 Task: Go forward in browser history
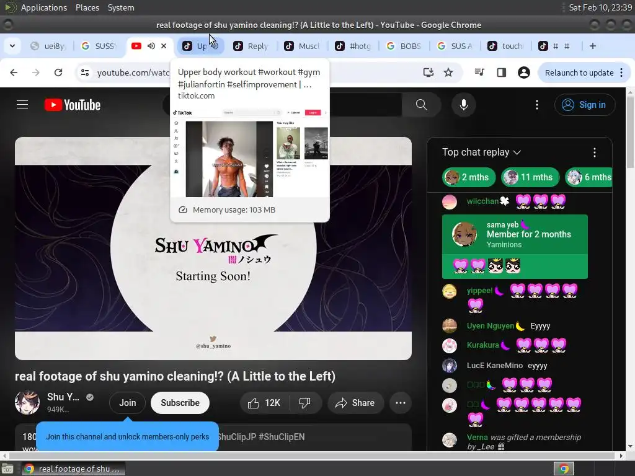click(x=36, y=73)
